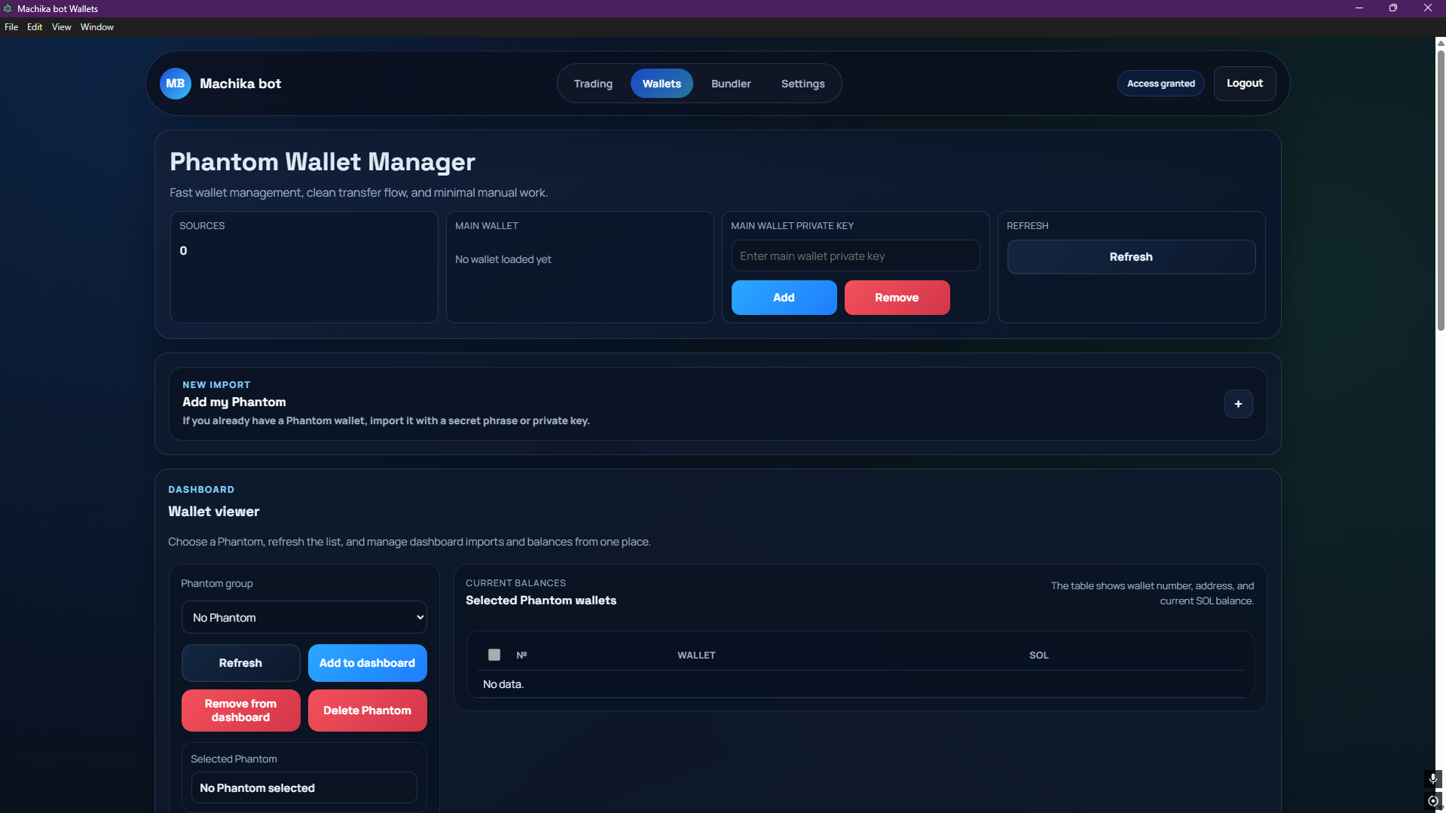Select the Wallets tab
Screen dimensions: 1446x813
click(x=662, y=84)
